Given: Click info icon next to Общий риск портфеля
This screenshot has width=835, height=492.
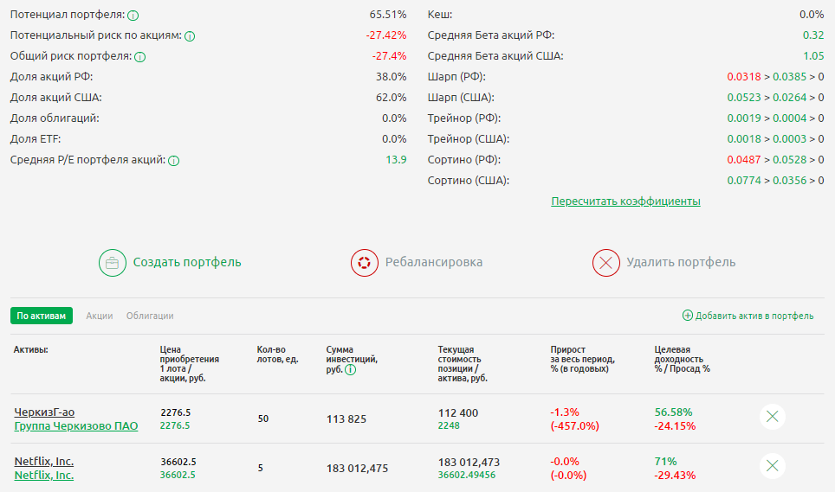Looking at the screenshot, I should click(x=139, y=57).
